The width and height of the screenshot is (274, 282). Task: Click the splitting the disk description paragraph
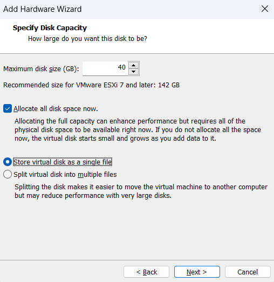tap(141, 191)
